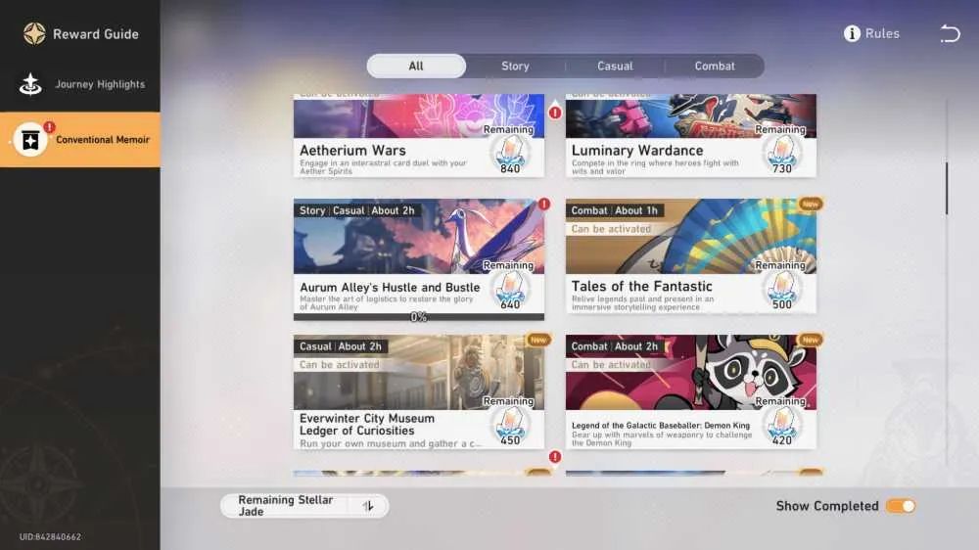Click 'Compete in the ring where heroes fight' description
The height and width of the screenshot is (550, 979).
click(655, 166)
